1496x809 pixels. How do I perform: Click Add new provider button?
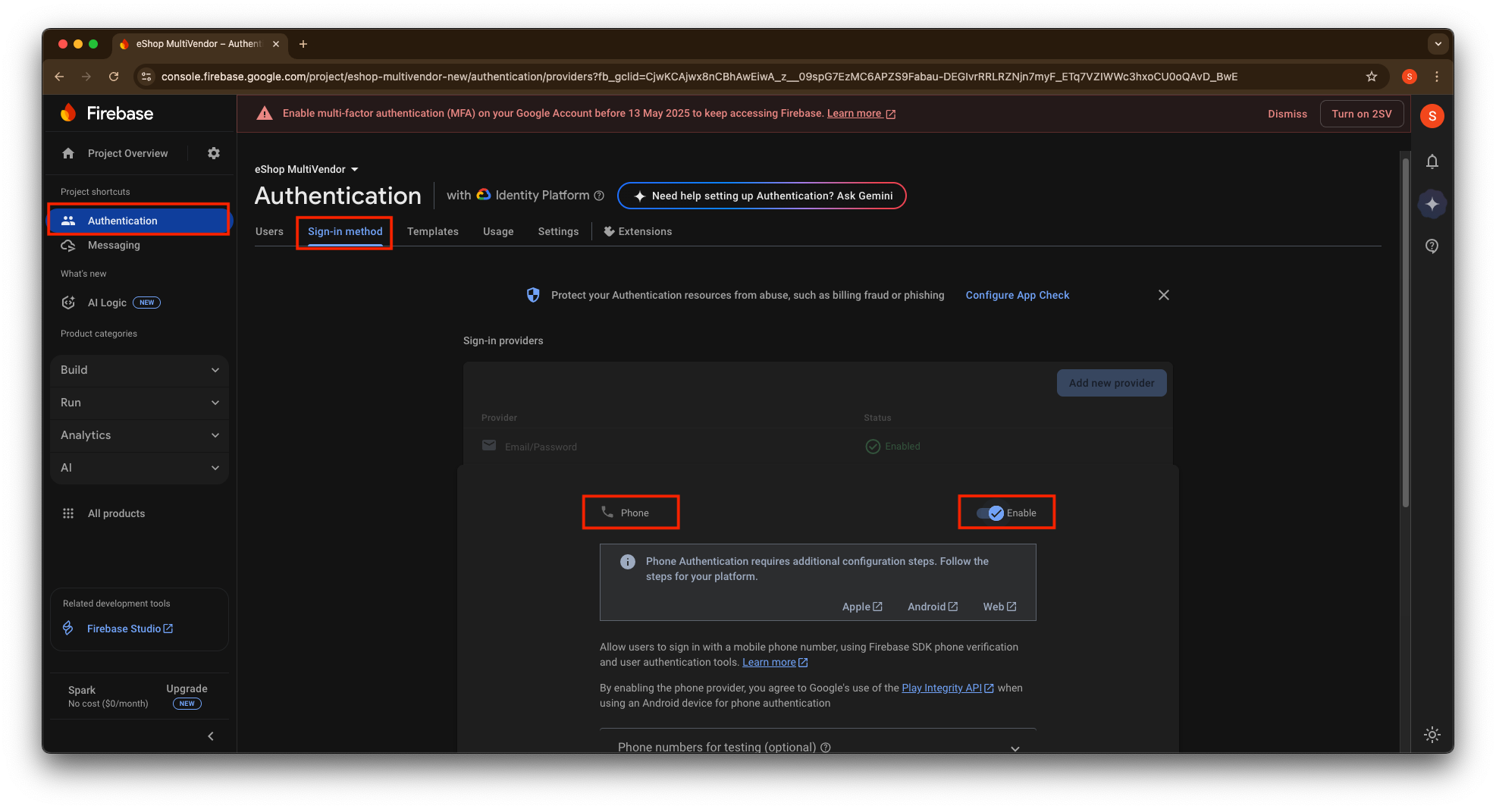(x=1112, y=383)
